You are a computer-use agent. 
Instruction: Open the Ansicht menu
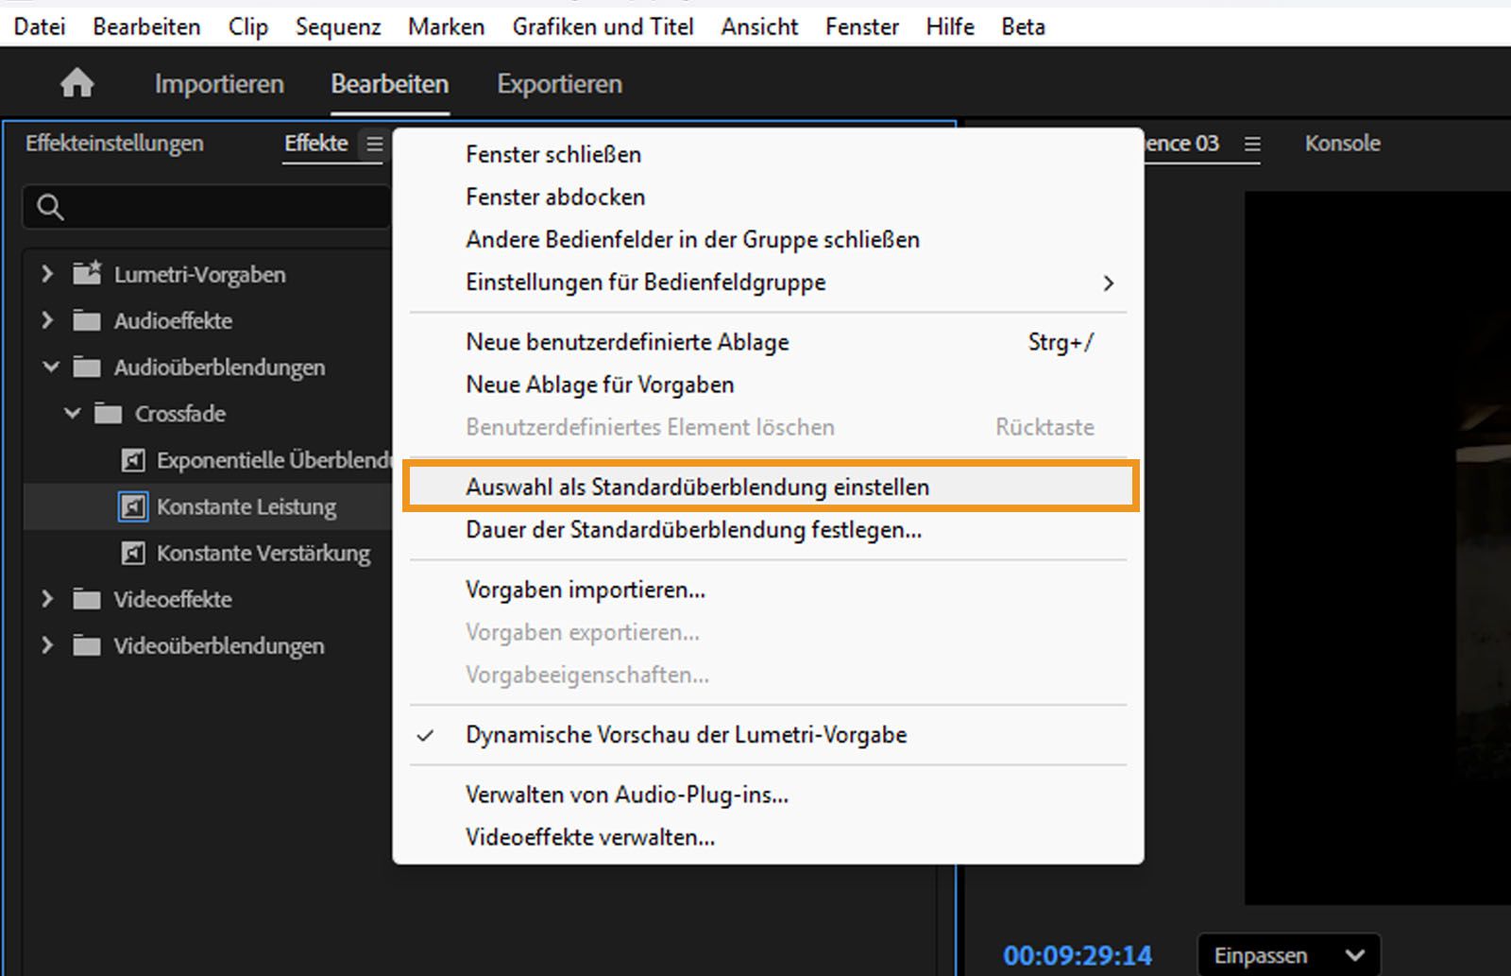[760, 26]
